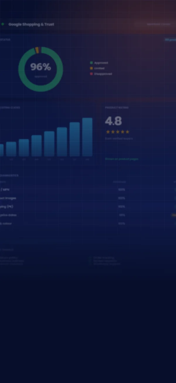Click the 4.8 product rating value
The height and width of the screenshot is (383, 176).
click(114, 121)
